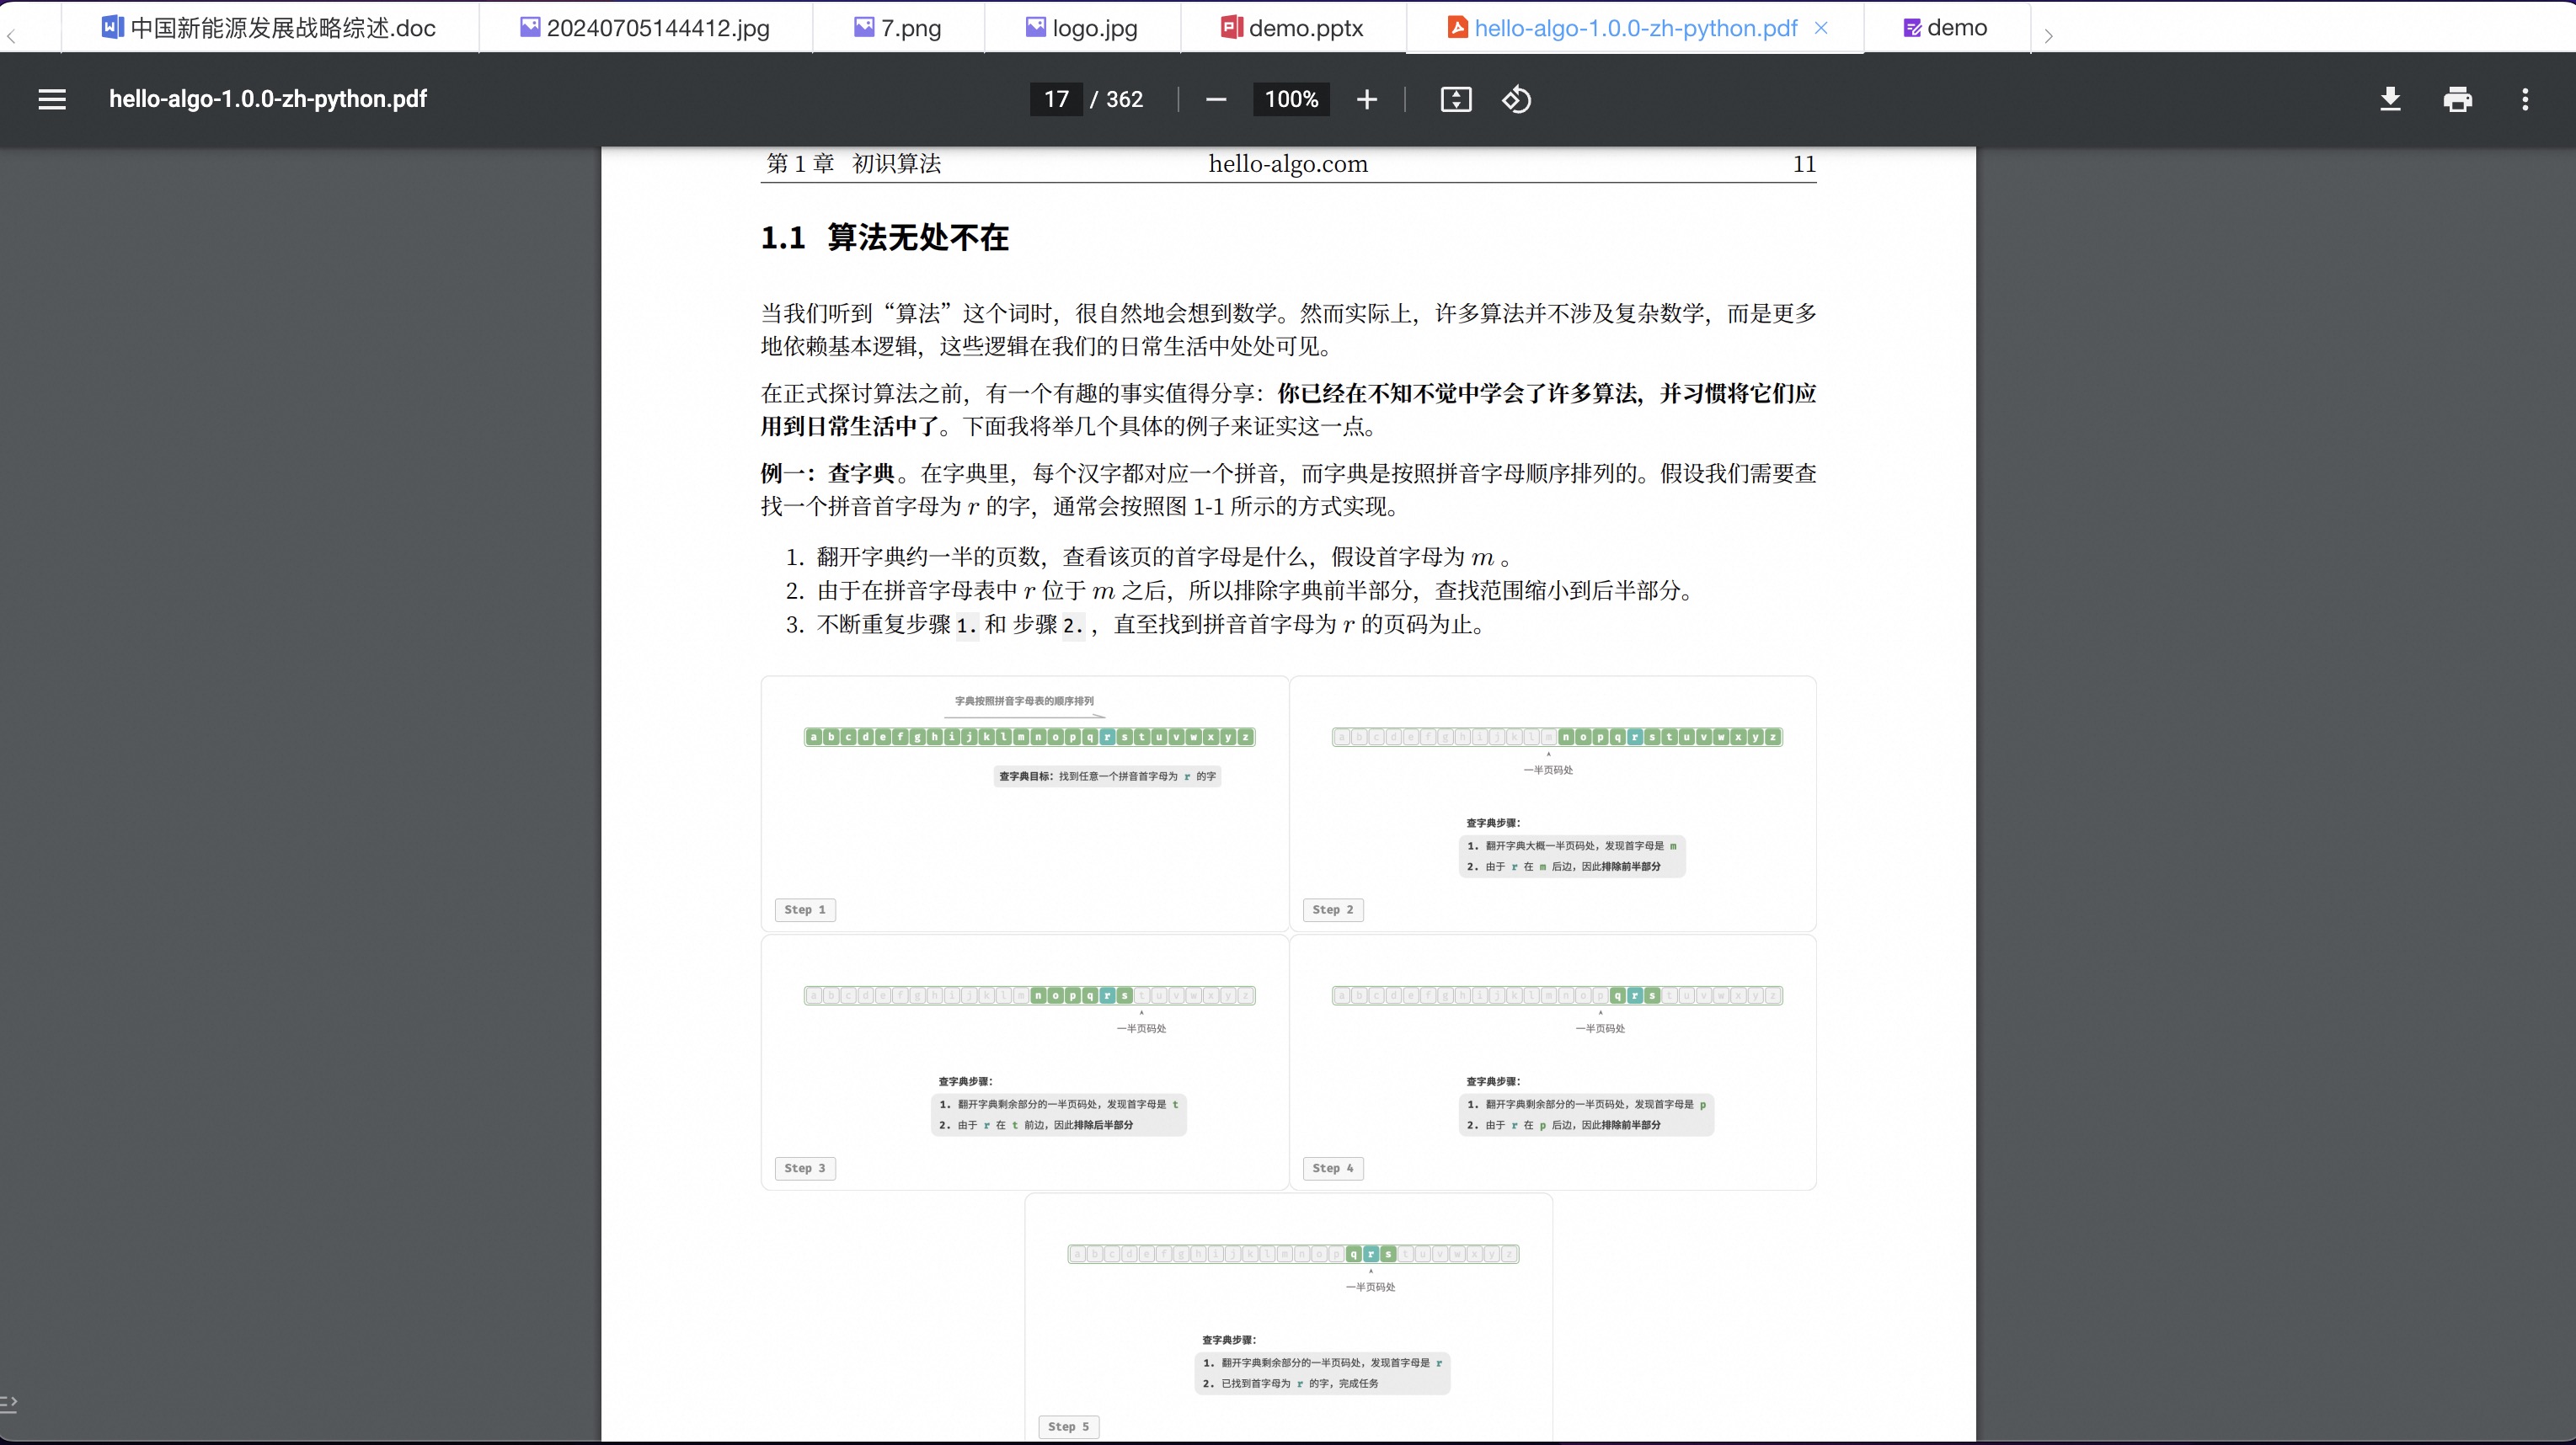Switch to the 20240705144412.jpg tab
This screenshot has height=1445, width=2576.
[645, 28]
